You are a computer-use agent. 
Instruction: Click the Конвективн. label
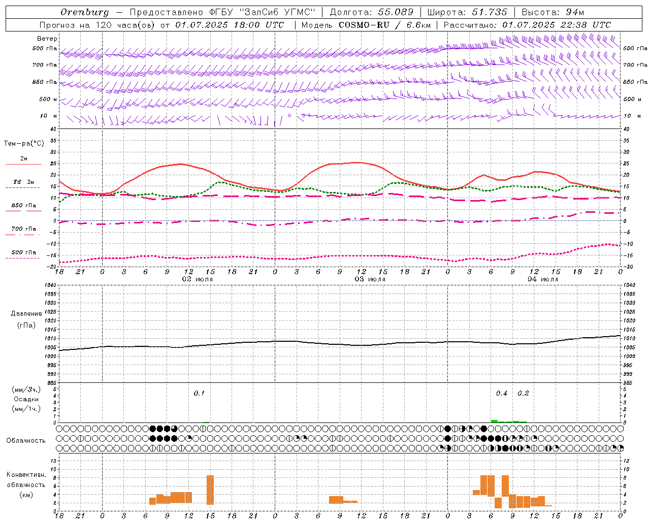click(x=26, y=475)
